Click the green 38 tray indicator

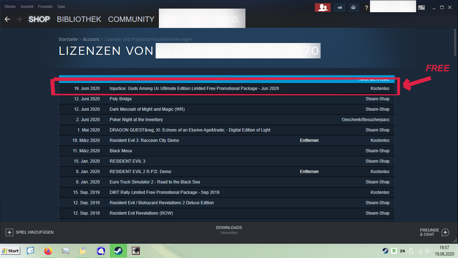pyautogui.click(x=394, y=251)
